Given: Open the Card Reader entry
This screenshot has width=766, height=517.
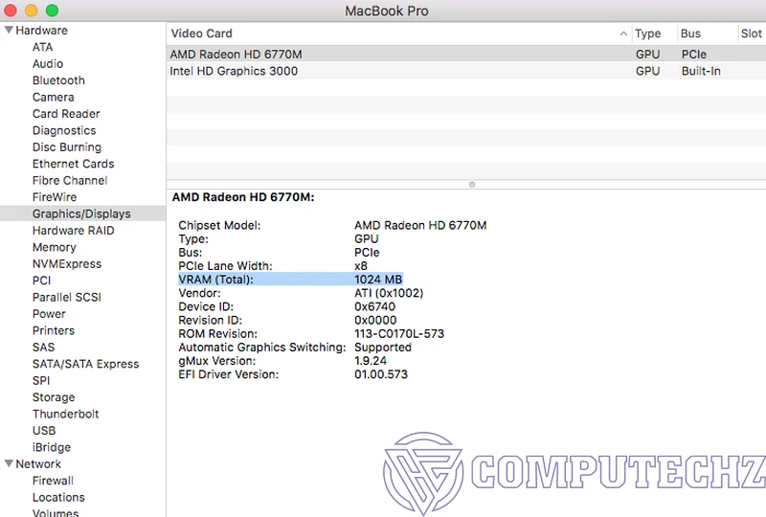Looking at the screenshot, I should click(x=66, y=113).
